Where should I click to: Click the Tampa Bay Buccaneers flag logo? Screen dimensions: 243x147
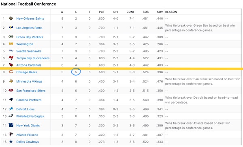pos(11,58)
